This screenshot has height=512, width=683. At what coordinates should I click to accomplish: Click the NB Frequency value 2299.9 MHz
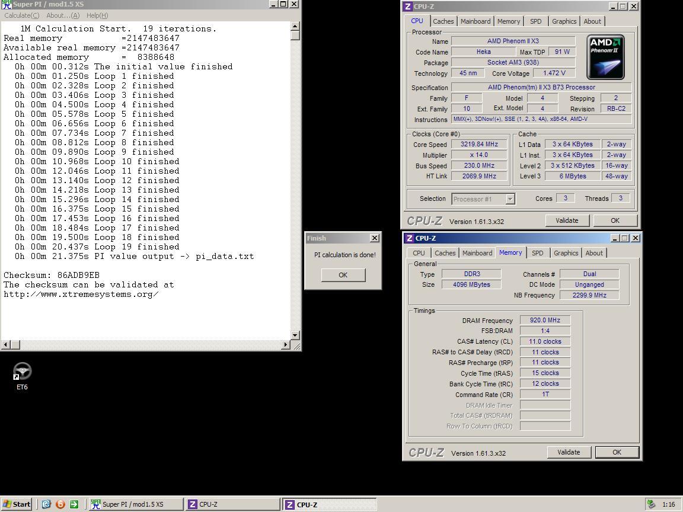pos(589,295)
